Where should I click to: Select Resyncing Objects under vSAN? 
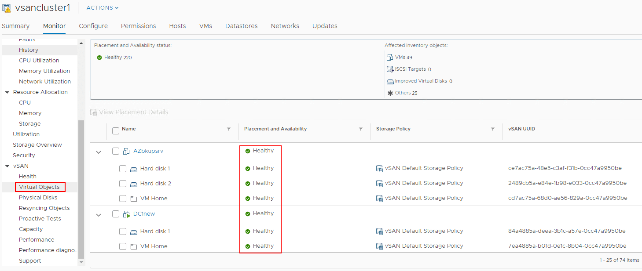tap(44, 208)
